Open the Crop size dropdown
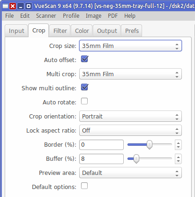 130,46
